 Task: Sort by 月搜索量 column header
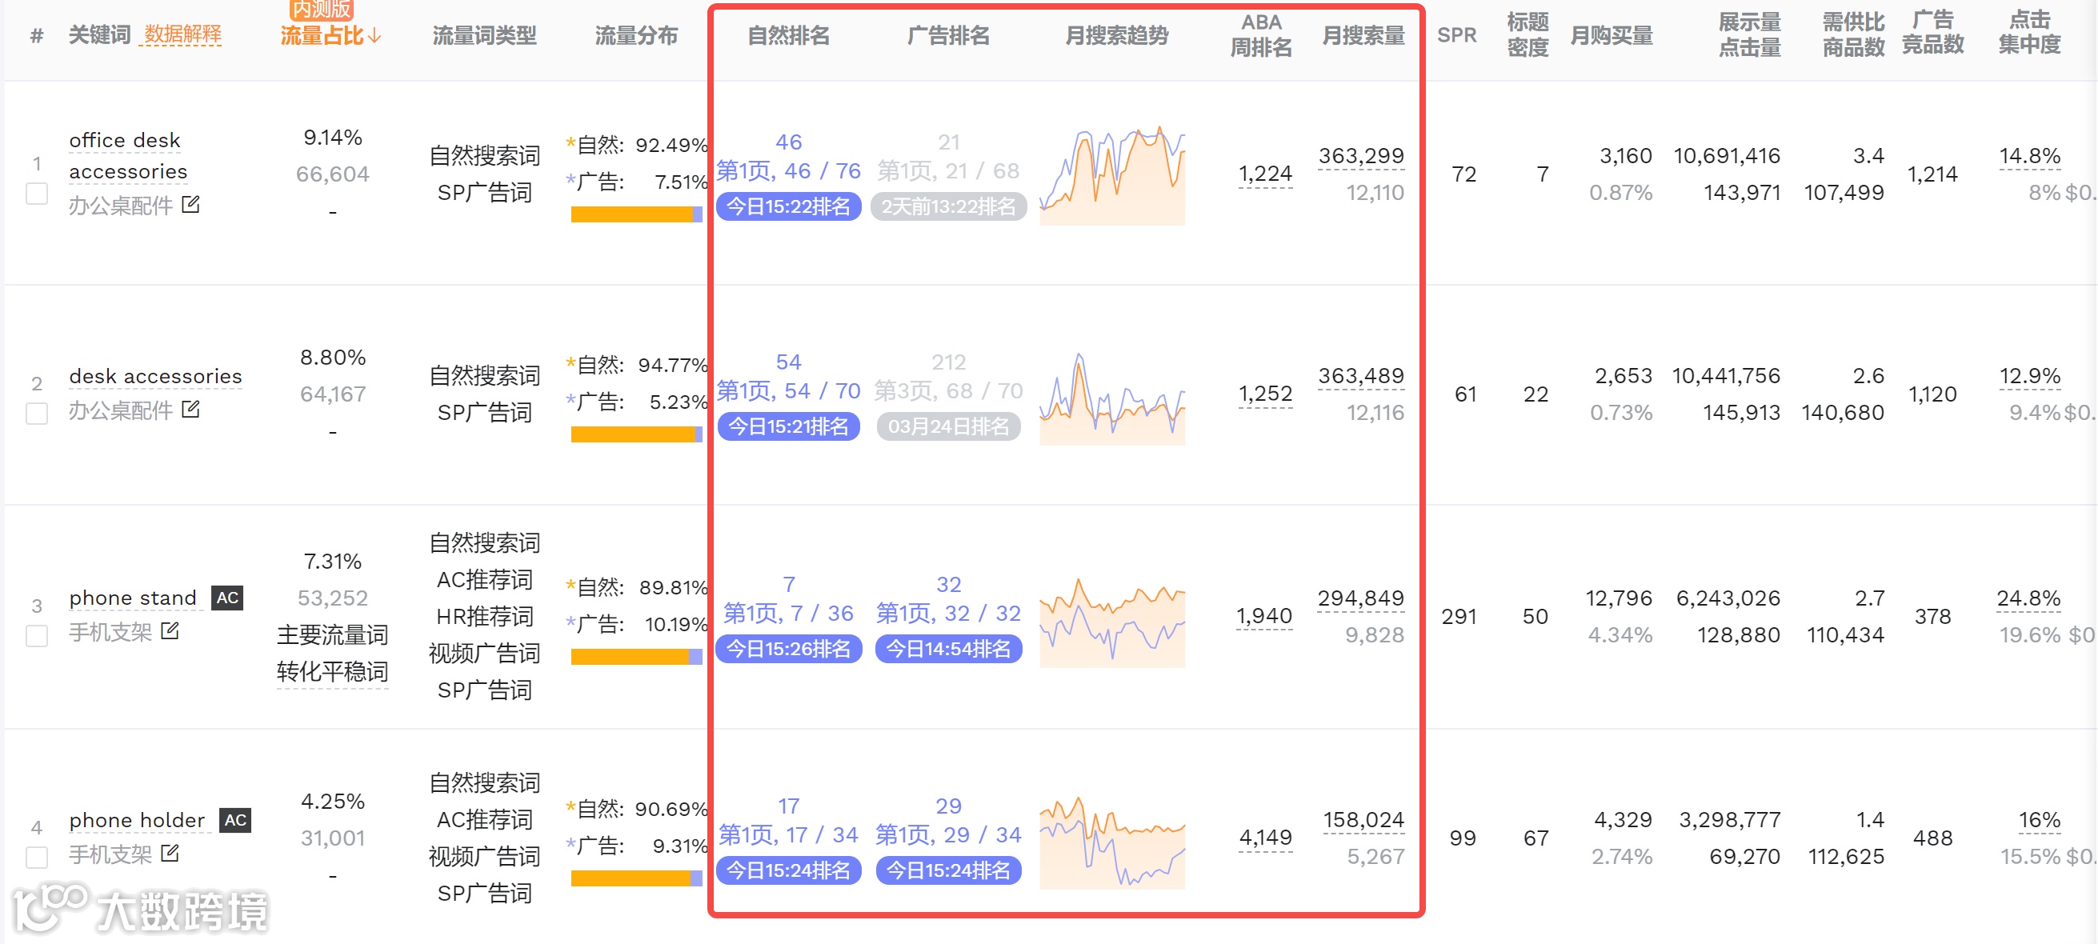(1363, 36)
